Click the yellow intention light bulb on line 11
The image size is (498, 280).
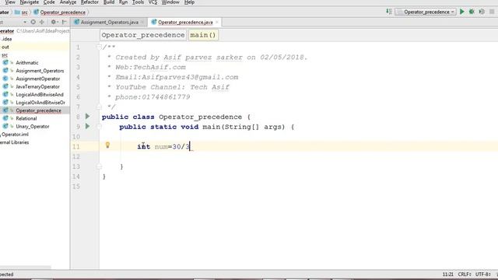click(107, 145)
